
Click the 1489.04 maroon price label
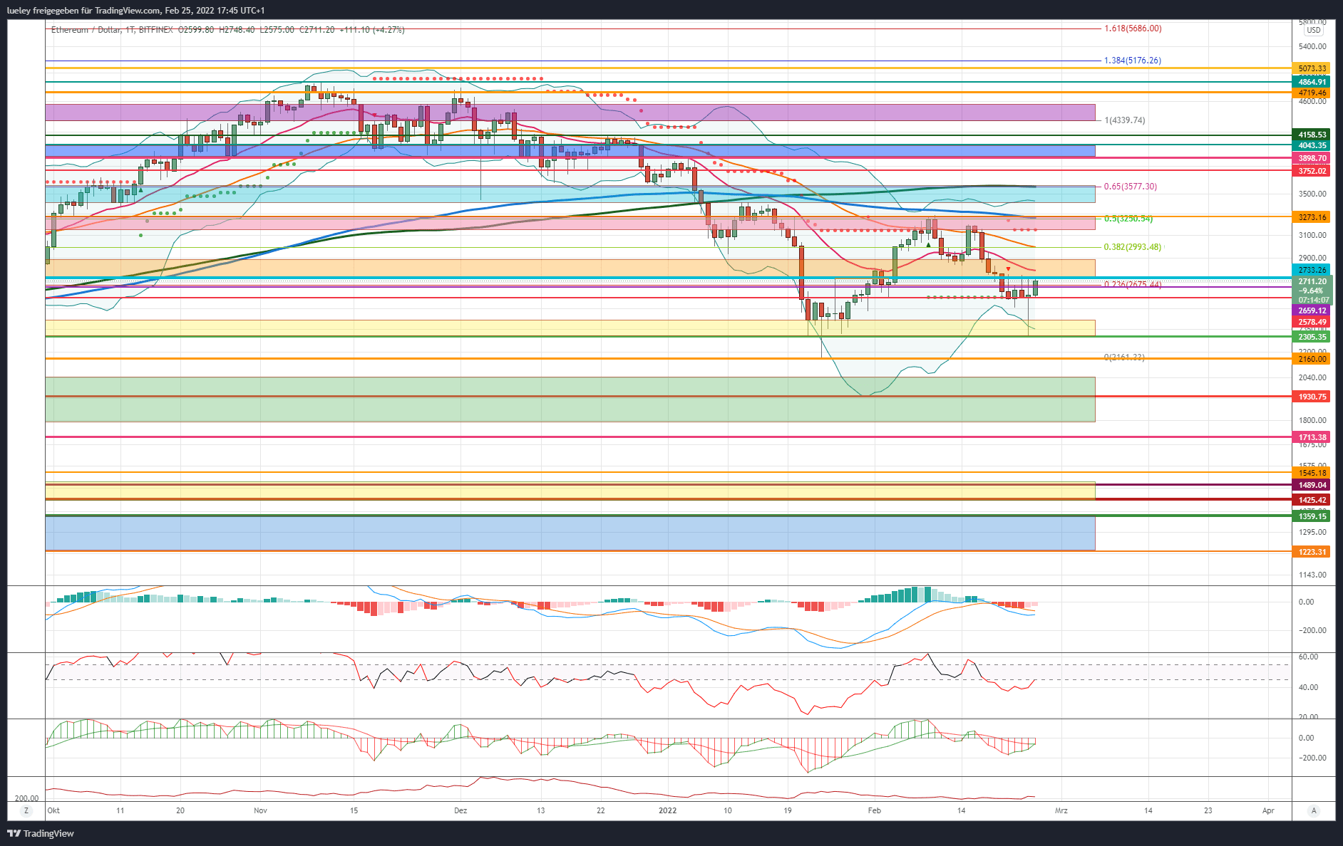[1312, 486]
